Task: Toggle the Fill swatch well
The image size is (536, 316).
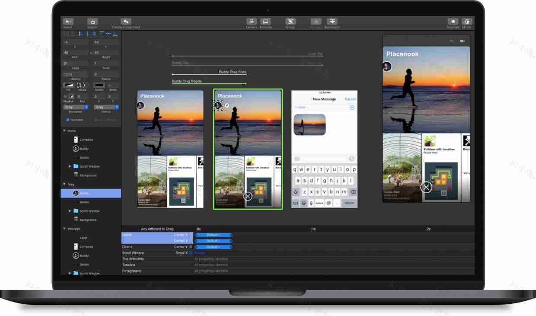Action: (68, 85)
